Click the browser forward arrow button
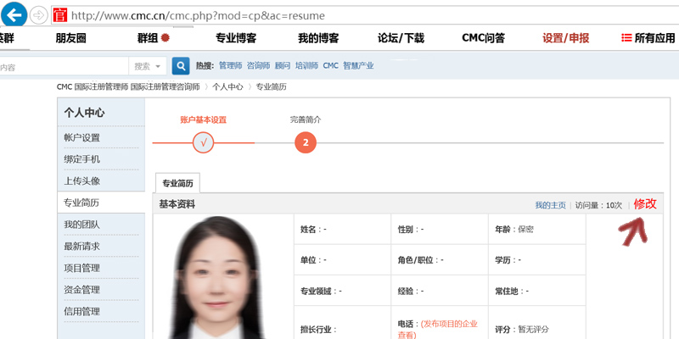 (x=39, y=15)
